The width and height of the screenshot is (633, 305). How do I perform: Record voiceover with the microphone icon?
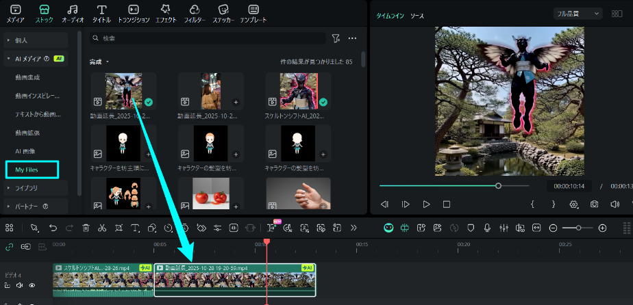487,228
